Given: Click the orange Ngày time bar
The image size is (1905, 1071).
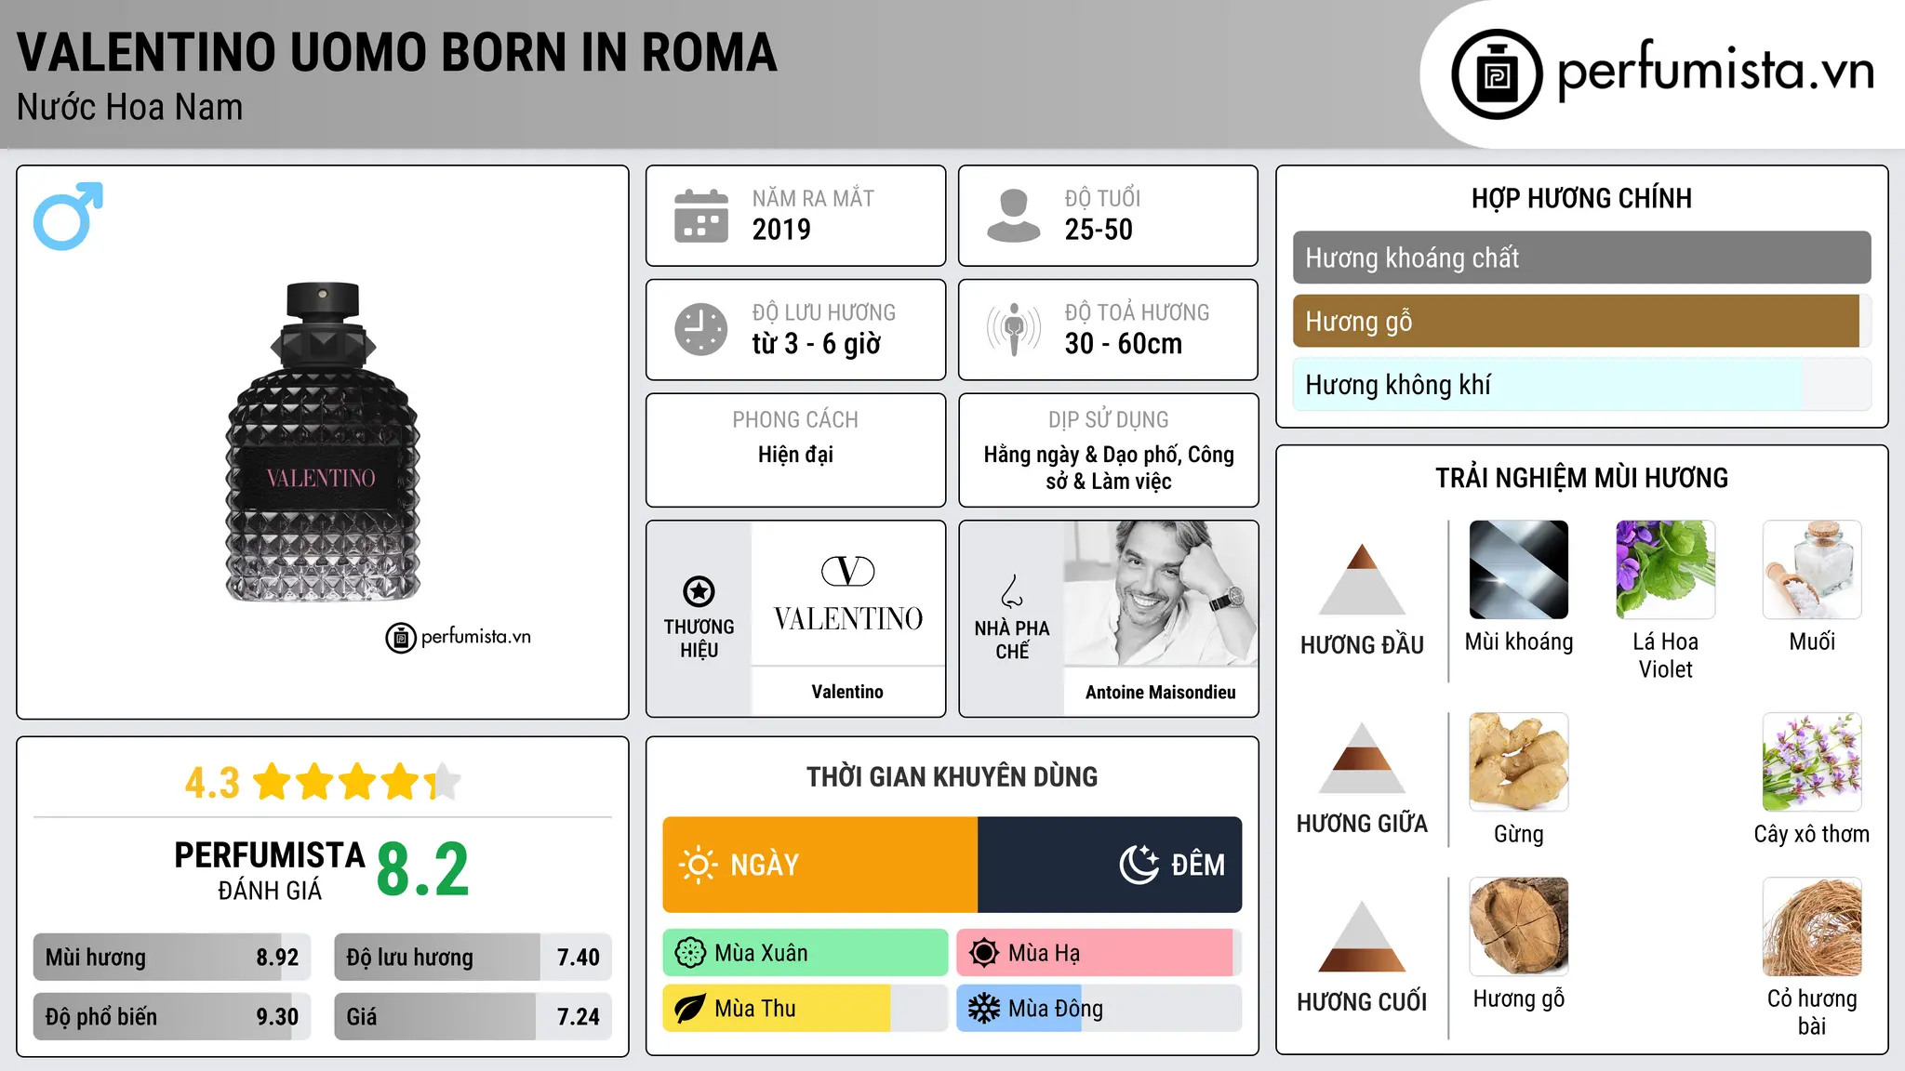Looking at the screenshot, I should (819, 865).
